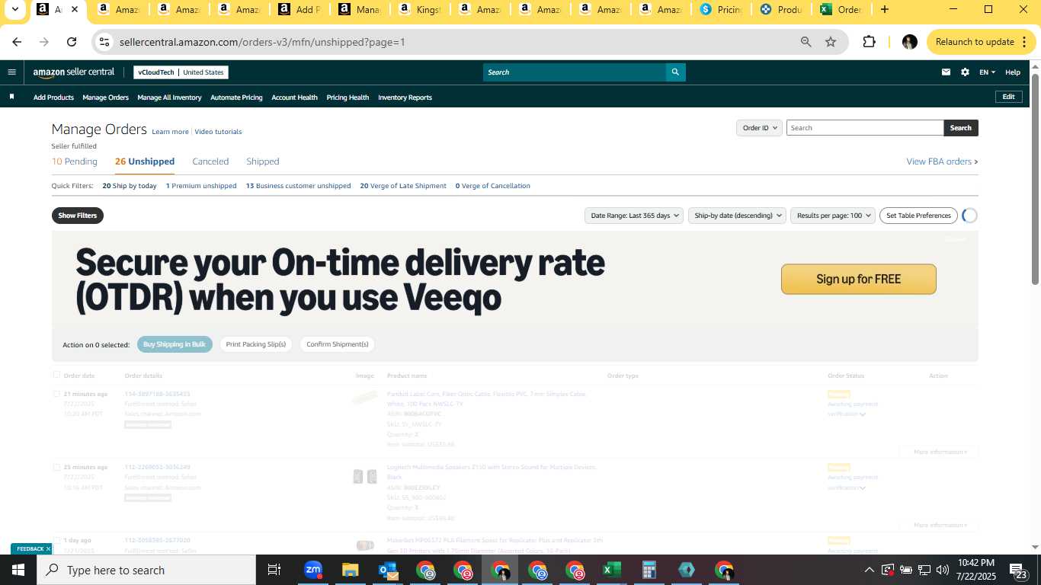The width and height of the screenshot is (1041, 585).
Task: Open the Order ID search type dropdown
Action: click(x=759, y=128)
